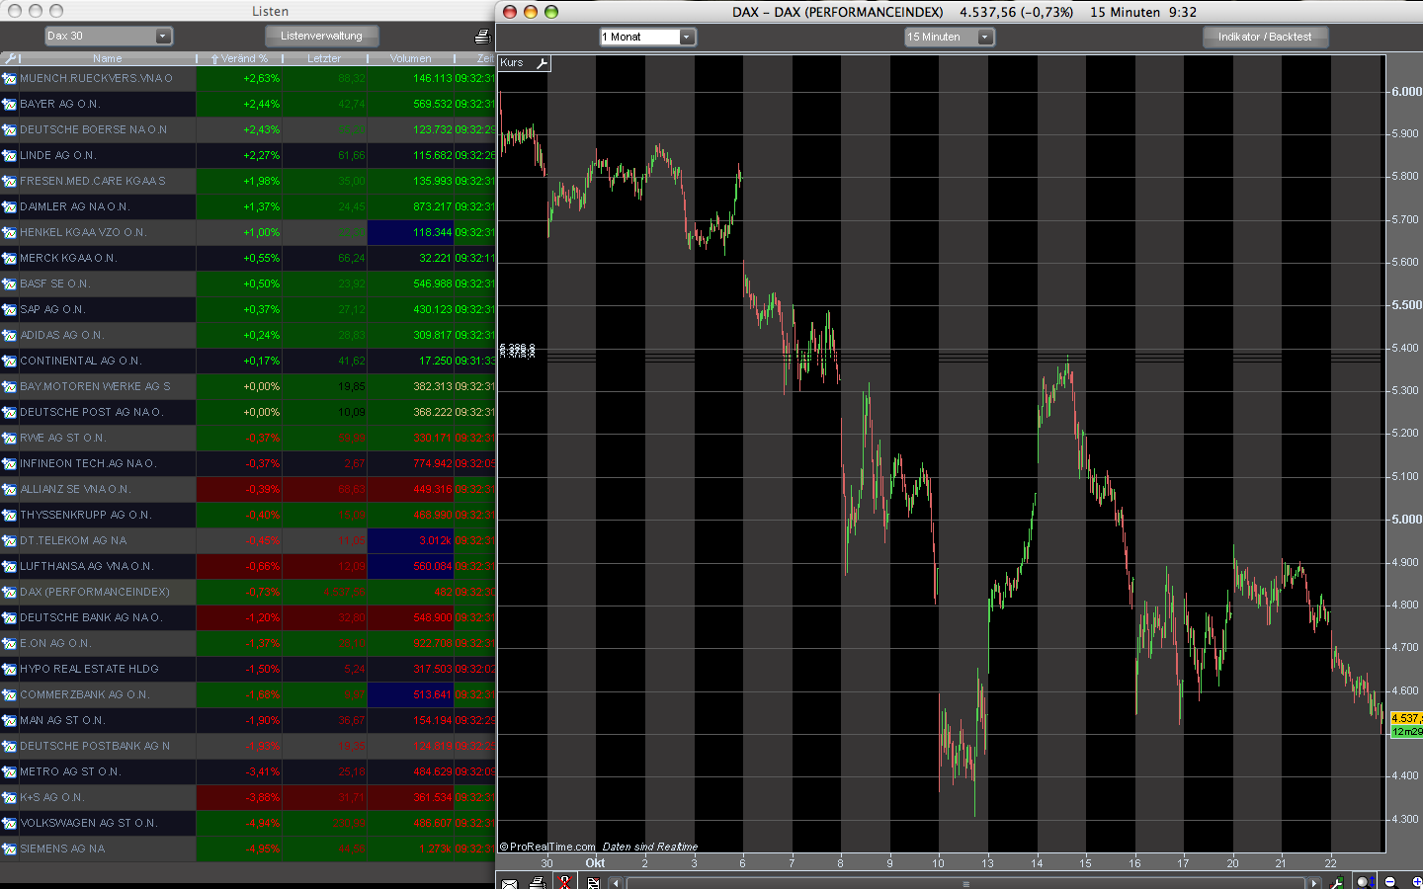Open chart icon for LUFTHANSA AG row

(x=9, y=566)
